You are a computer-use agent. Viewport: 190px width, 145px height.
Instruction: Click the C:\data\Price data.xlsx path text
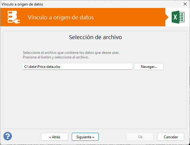[42, 67]
